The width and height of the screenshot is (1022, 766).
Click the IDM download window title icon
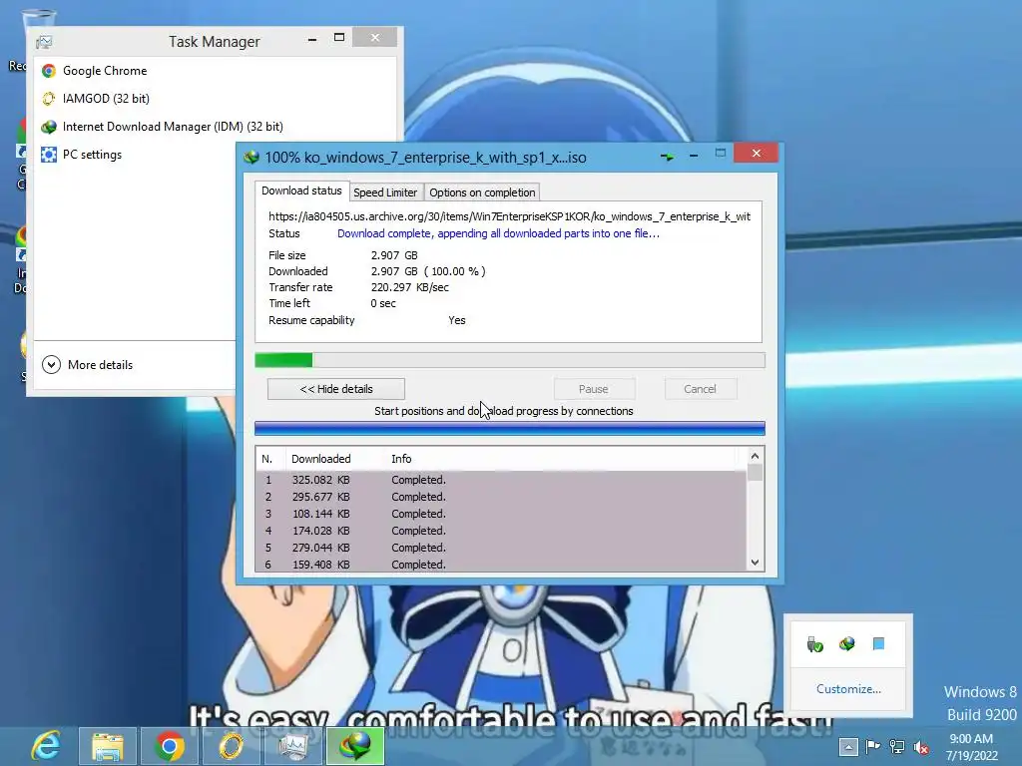click(x=252, y=157)
